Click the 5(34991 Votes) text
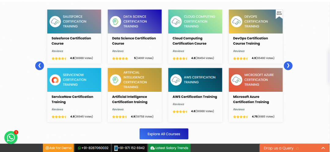This screenshot has height=152, width=330. click(144, 58)
